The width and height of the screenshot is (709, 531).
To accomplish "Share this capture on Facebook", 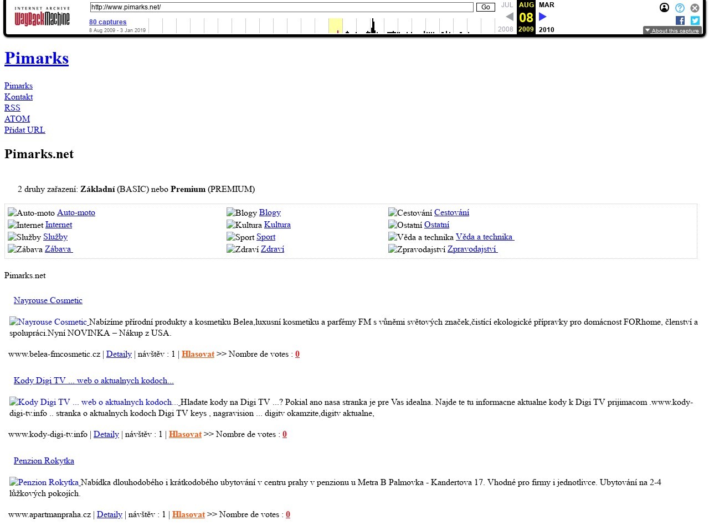I will point(680,20).
